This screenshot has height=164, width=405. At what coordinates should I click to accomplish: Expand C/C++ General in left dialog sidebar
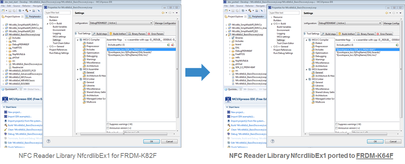click(x=47, y=47)
